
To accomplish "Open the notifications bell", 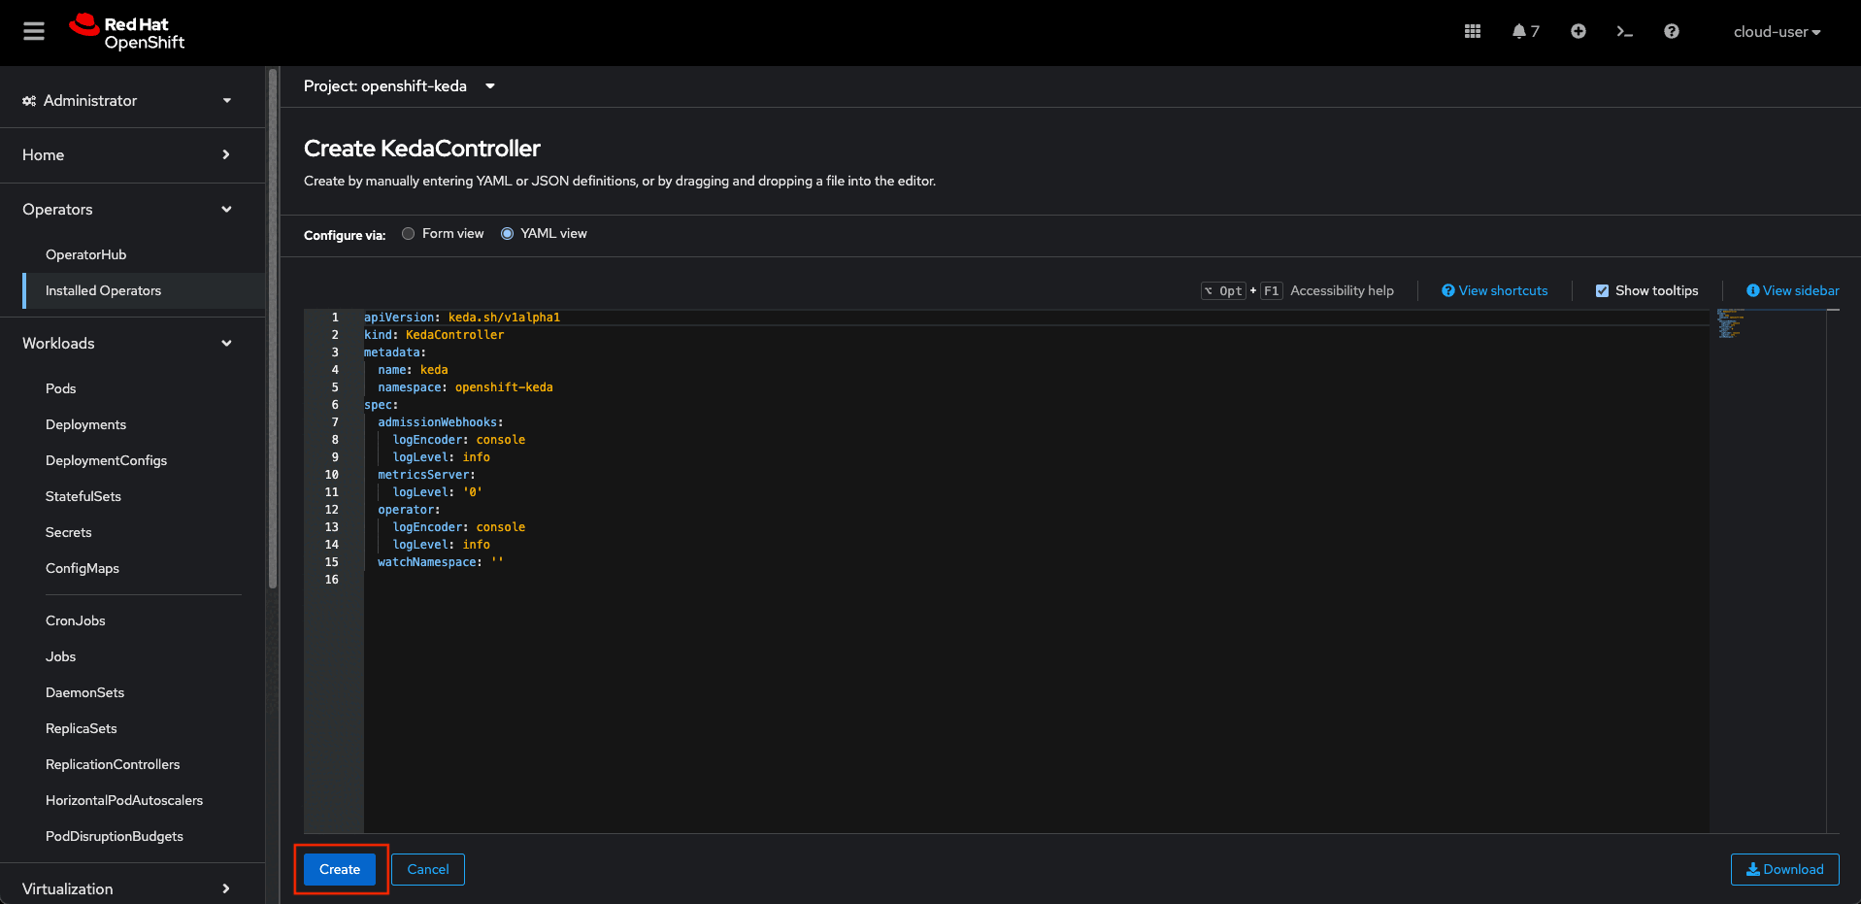I will [1524, 32].
